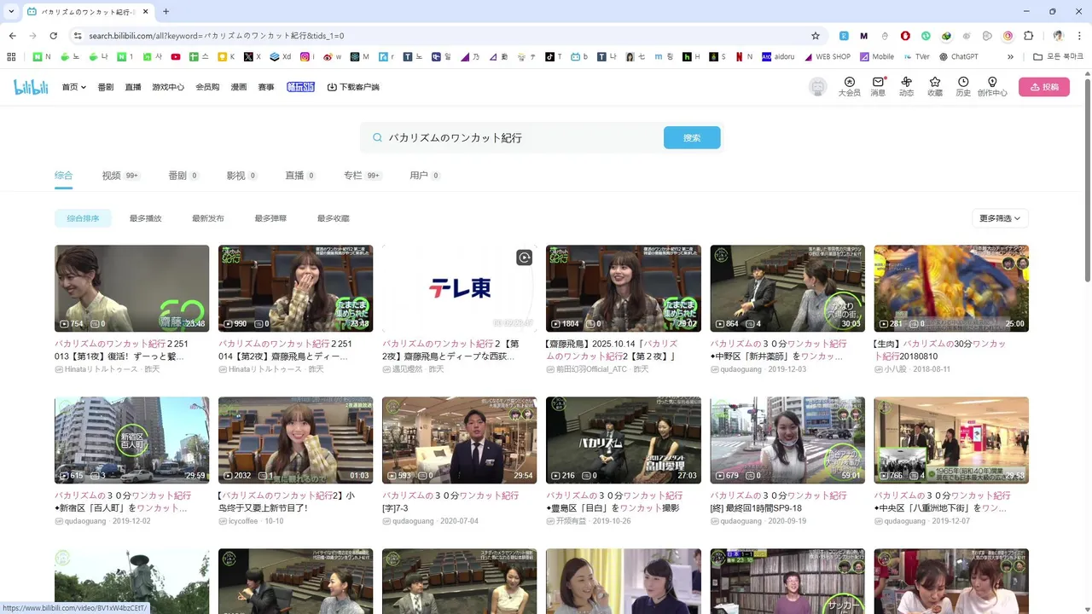Image resolution: width=1092 pixels, height=614 pixels.
Task: Open 漫画 in the top nav
Action: pos(239,87)
